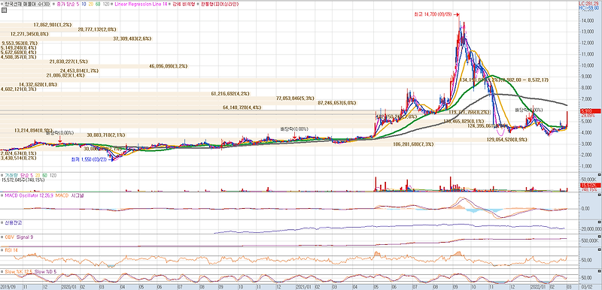
Task: Toggle the square marker of the 거래량 pane
Action: (2, 175)
